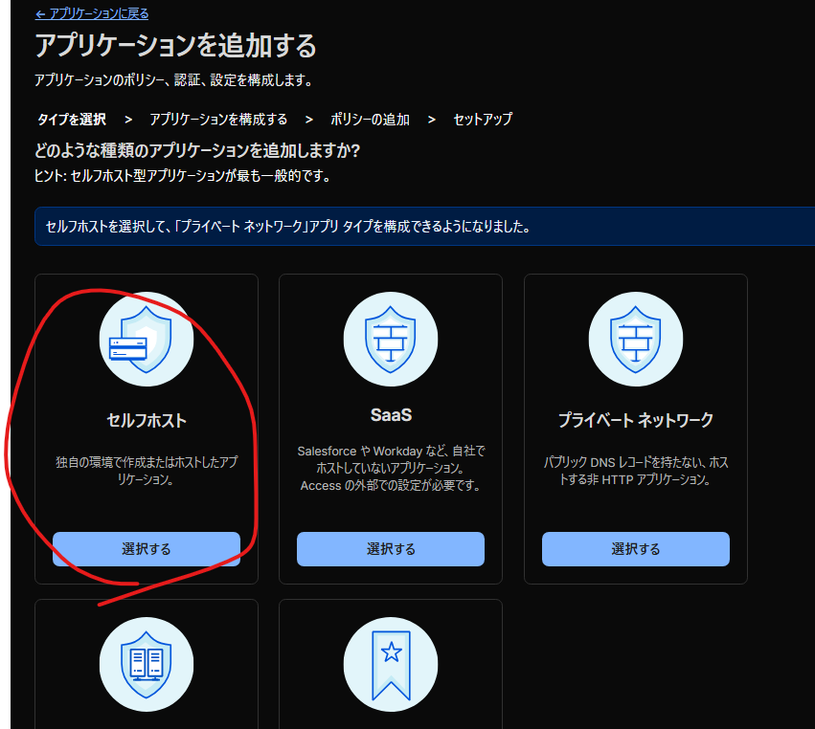Select the SaaS application card
This screenshot has width=815, height=729.
[x=390, y=548]
